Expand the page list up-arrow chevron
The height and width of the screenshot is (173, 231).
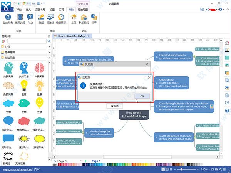(55, 161)
